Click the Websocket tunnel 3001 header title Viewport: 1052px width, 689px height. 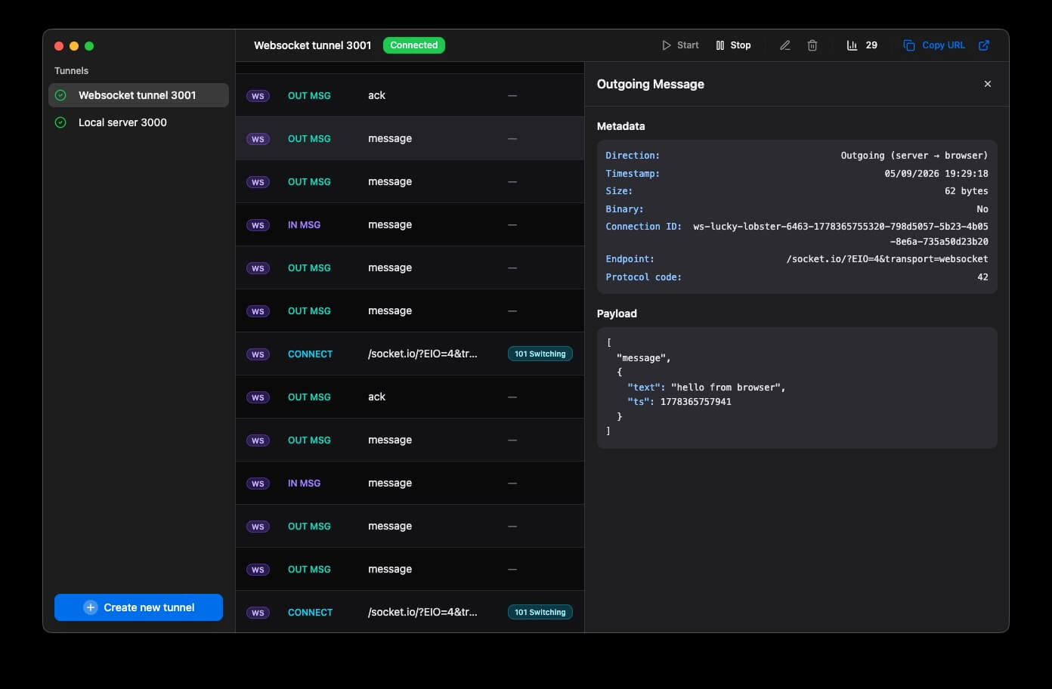click(x=313, y=45)
